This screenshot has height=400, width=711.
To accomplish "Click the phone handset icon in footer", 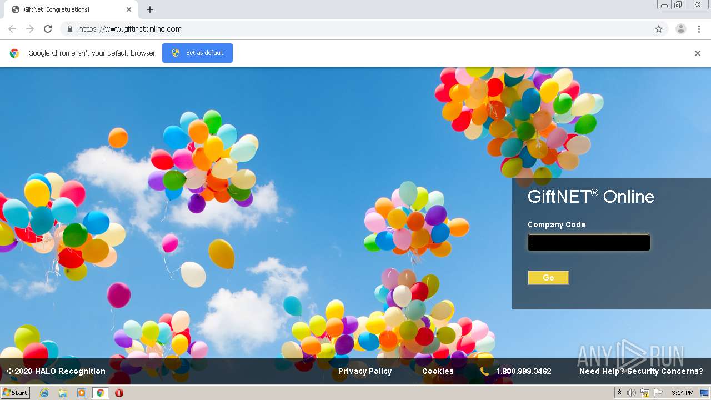I will (484, 371).
